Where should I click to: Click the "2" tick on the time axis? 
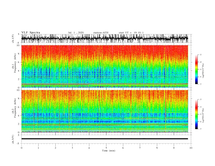tap(55, 148)
